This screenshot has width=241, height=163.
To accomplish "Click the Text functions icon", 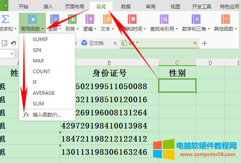I will 107,19.
